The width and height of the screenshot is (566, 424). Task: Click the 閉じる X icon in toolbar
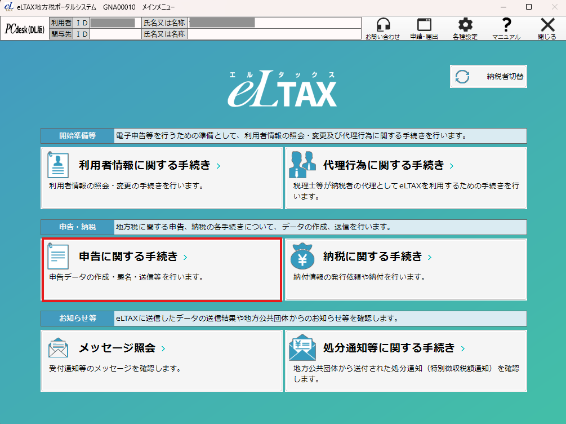point(547,25)
